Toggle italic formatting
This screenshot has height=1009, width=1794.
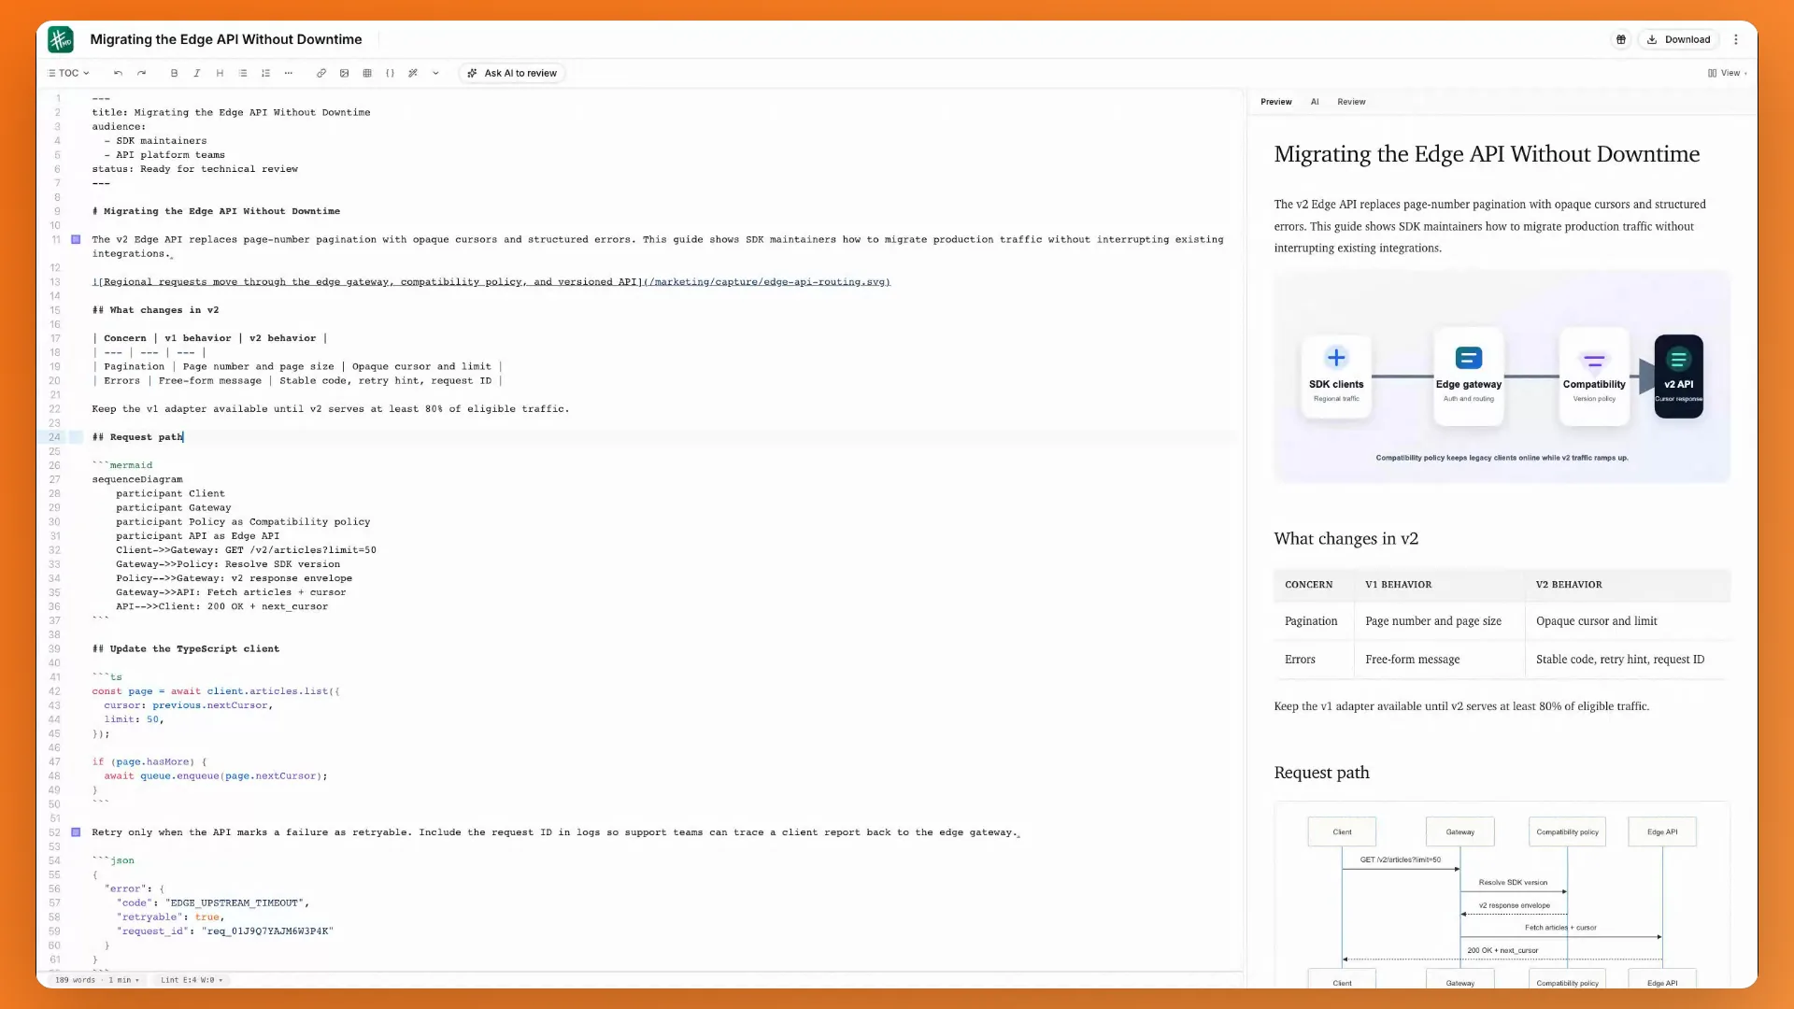196,73
